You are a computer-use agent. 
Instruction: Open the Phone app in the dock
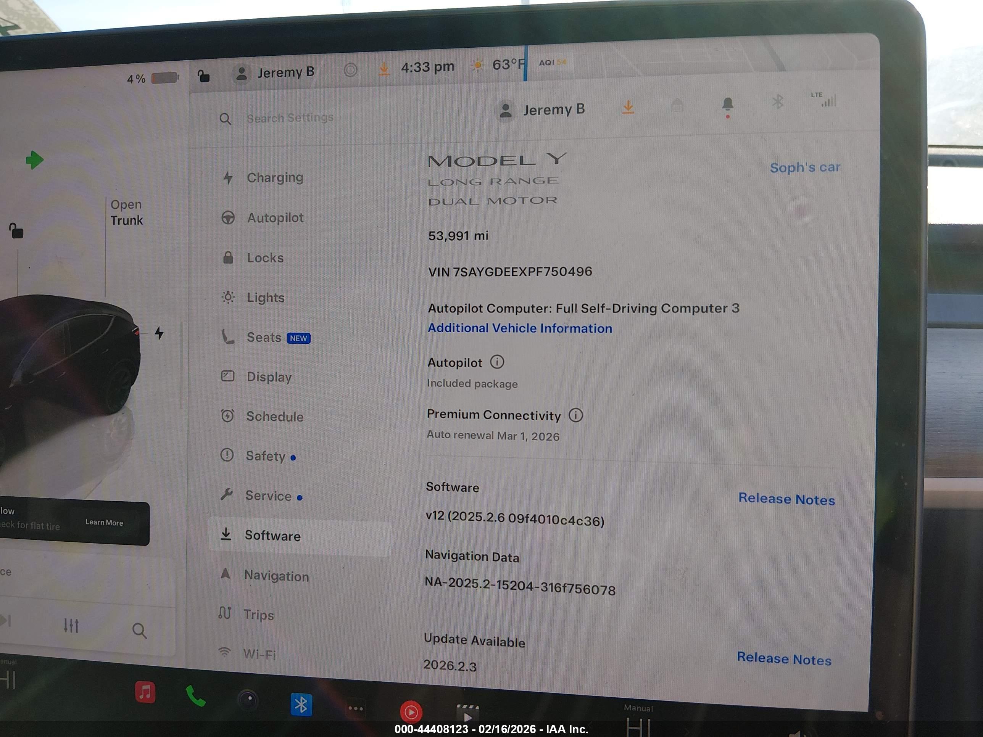tap(195, 696)
